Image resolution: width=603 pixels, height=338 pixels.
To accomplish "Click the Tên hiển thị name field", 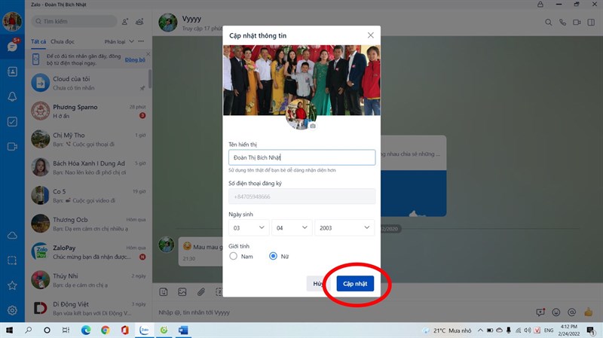I will pyautogui.click(x=302, y=157).
